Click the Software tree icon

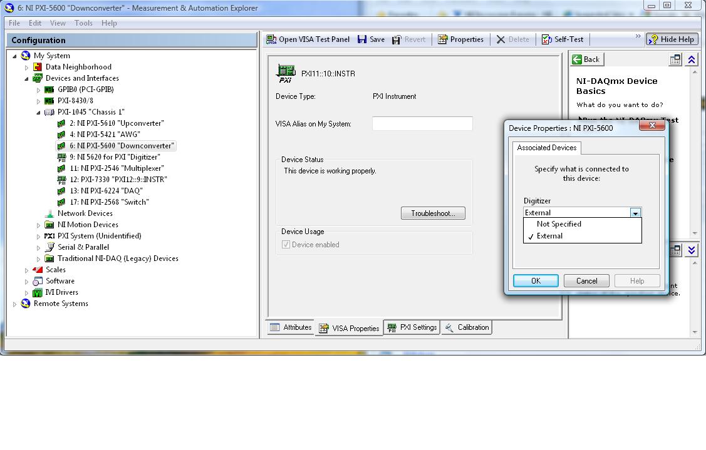[38, 281]
